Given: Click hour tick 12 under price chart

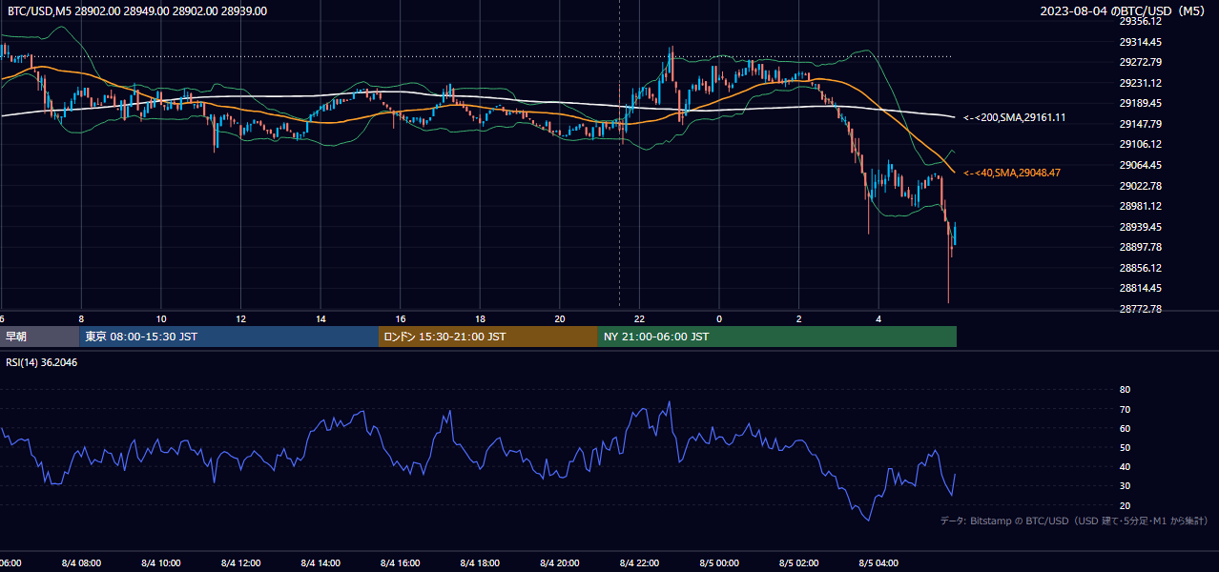Looking at the screenshot, I should pyautogui.click(x=241, y=319).
